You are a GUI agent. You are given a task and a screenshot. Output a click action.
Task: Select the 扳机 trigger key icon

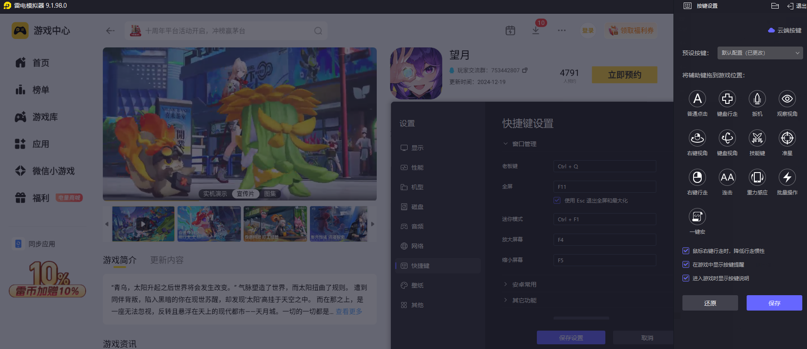point(757,99)
